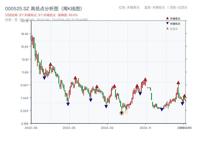Click the tall green candle under the June 2025 high
The height and width of the screenshot is (154, 206).
click(178, 91)
